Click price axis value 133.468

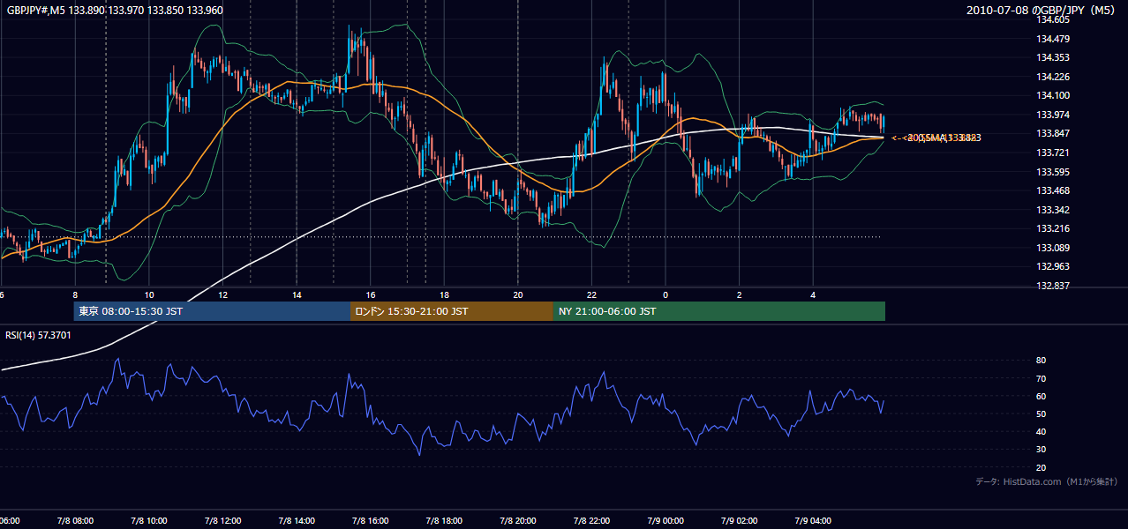click(1053, 190)
